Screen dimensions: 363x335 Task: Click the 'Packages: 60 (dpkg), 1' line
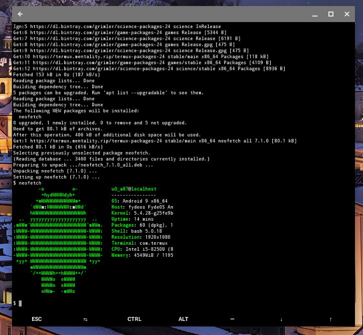[142, 225]
